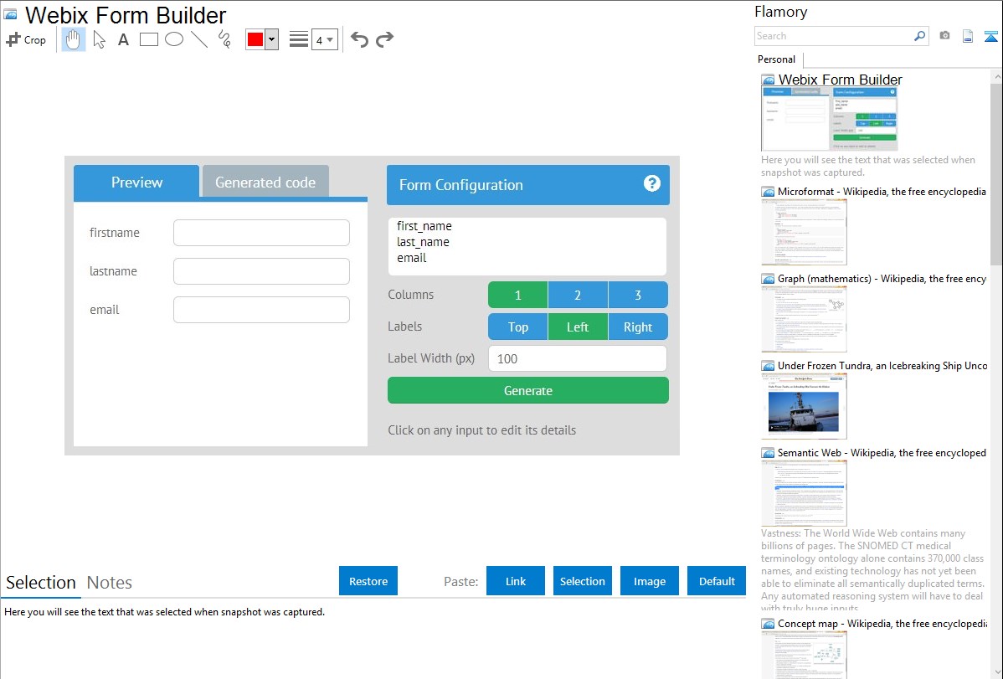Click the Paste Default button
This screenshot has height=679, width=1003.
pos(717,581)
